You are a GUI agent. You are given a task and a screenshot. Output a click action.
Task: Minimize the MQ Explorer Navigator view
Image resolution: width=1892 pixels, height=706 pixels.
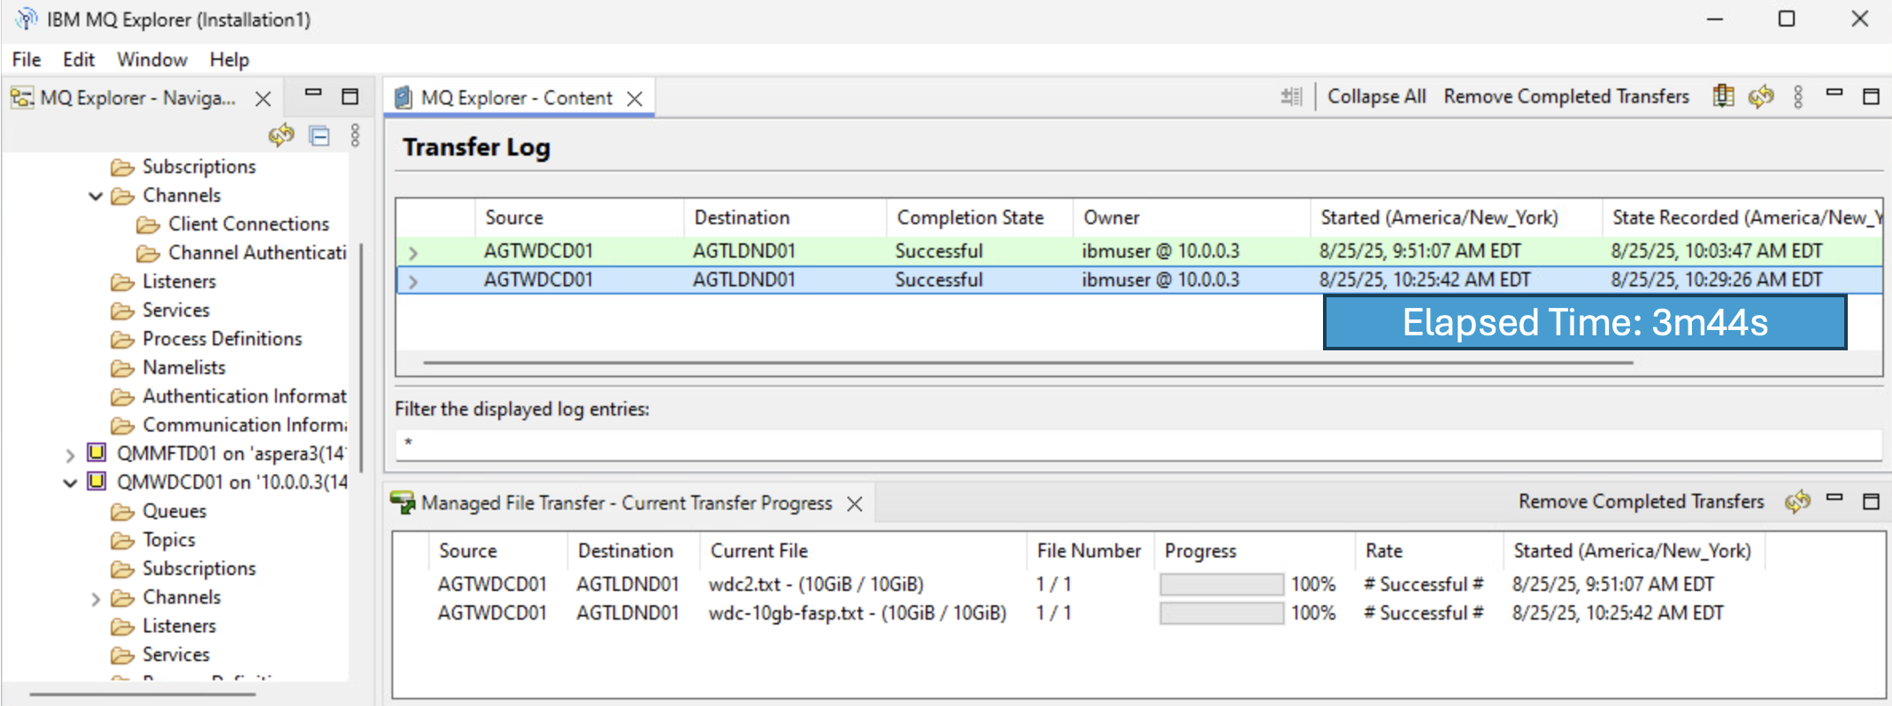click(x=313, y=92)
